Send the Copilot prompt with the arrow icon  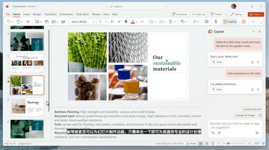(x=257, y=133)
